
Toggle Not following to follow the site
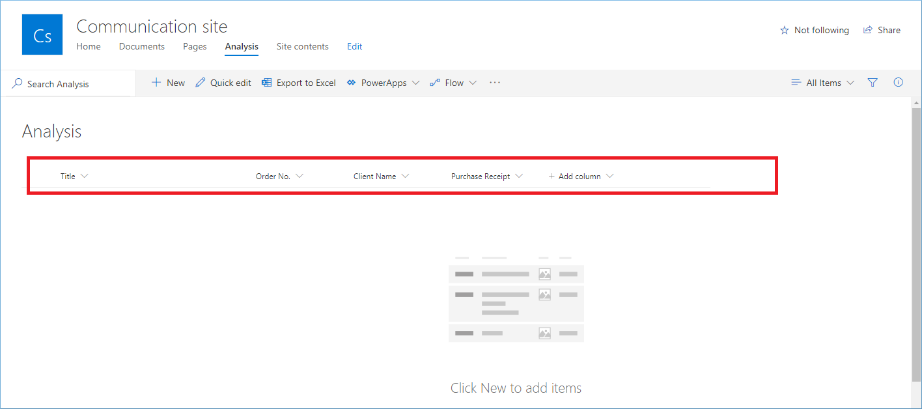pos(814,30)
